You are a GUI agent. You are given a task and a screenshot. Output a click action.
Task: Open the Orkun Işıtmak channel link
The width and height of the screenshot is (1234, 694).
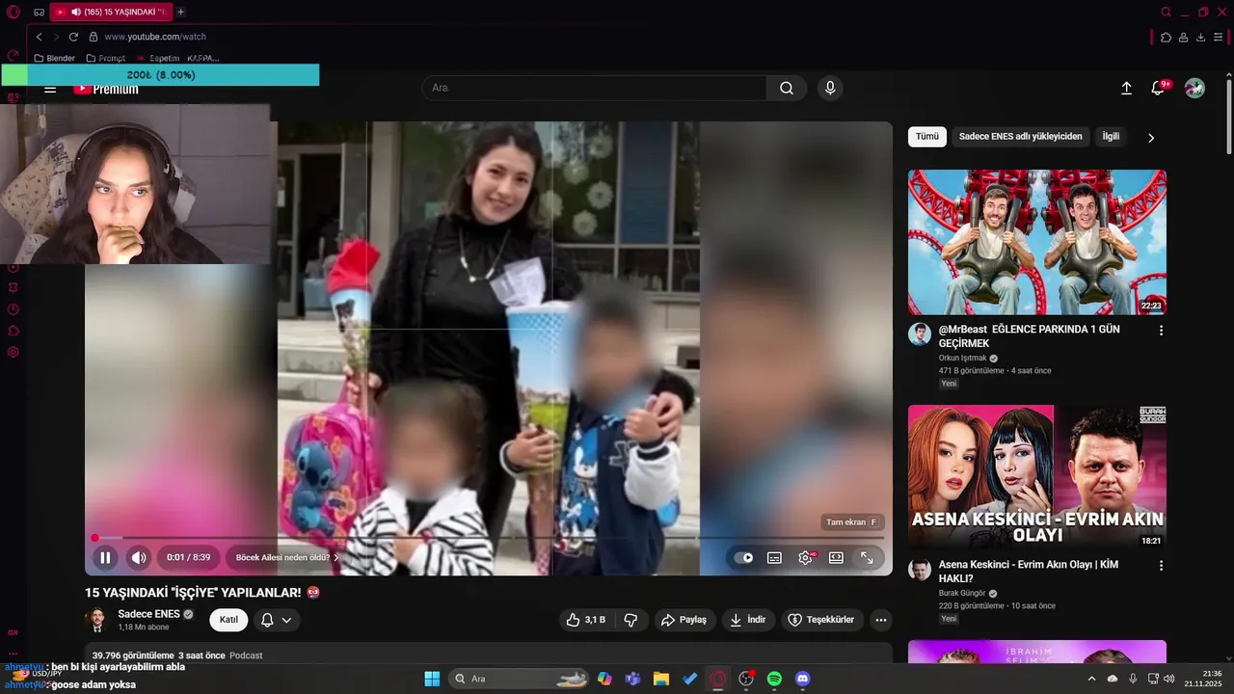pos(963,358)
